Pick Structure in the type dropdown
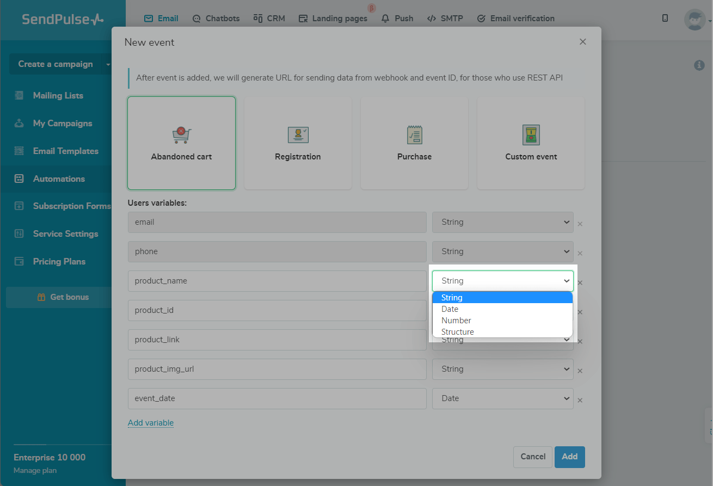 458,332
